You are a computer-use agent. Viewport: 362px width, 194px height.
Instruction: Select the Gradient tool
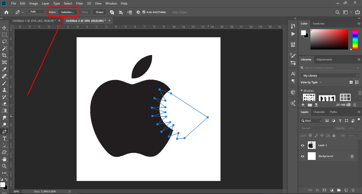tap(4, 111)
